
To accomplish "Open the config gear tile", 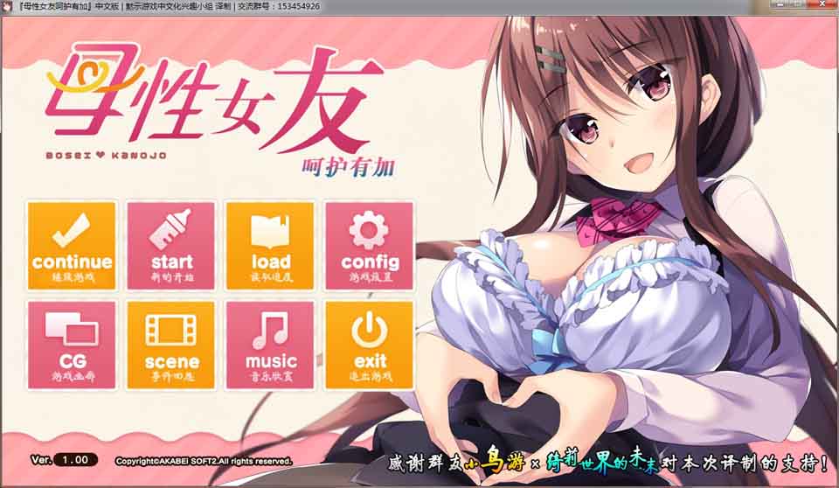I will coord(369,246).
